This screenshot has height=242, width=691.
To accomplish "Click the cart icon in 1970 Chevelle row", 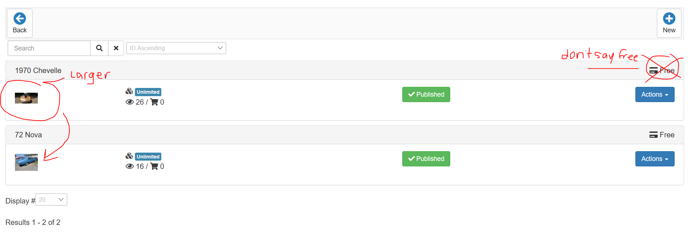I will pos(154,102).
